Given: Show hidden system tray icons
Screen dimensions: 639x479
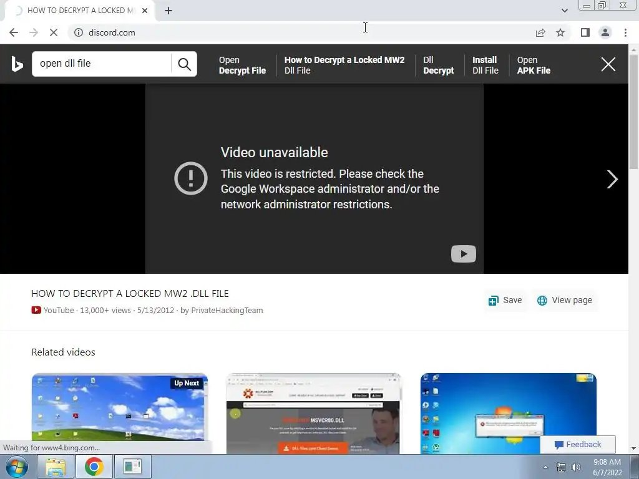Looking at the screenshot, I should click(545, 467).
